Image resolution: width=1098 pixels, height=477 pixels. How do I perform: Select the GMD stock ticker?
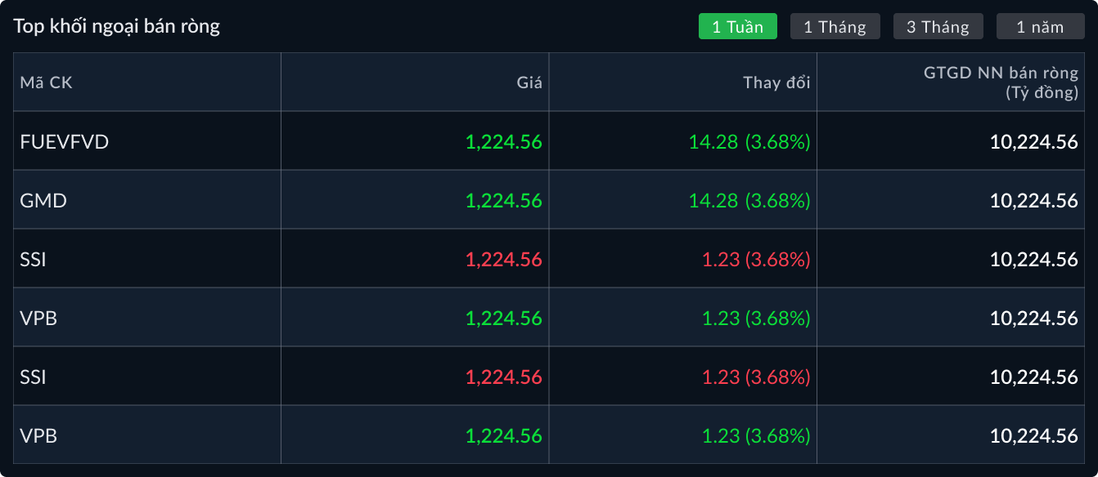tap(43, 201)
